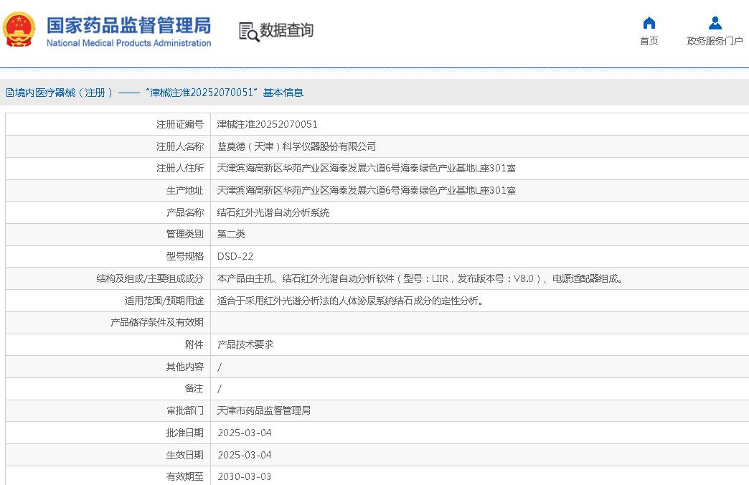The width and height of the screenshot is (749, 485).
Task: Click the 首页 house icon
Action: 649,22
